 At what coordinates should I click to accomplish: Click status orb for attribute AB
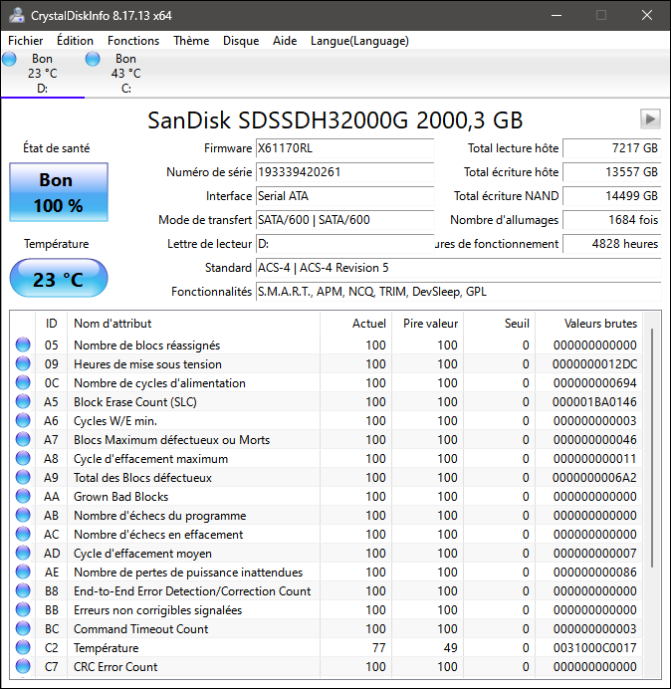(23, 515)
